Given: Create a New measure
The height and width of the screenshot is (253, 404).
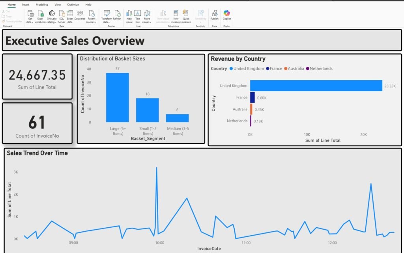Looking at the screenshot, I should (176, 13).
